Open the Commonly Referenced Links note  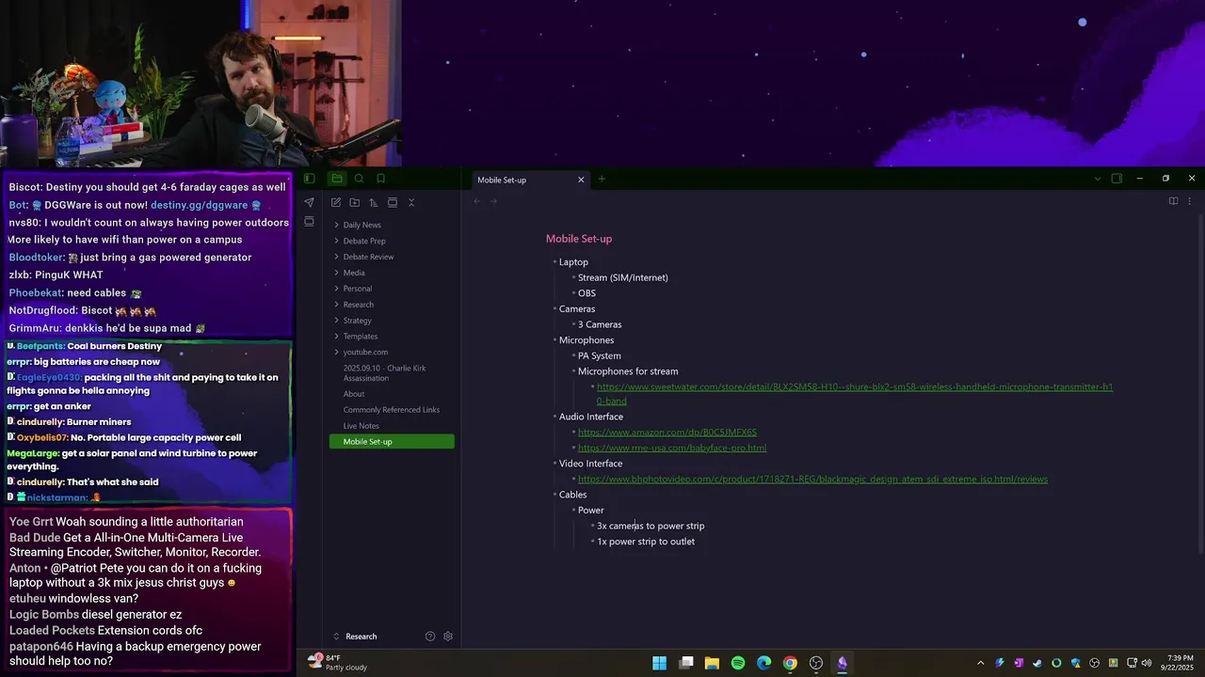(x=392, y=410)
